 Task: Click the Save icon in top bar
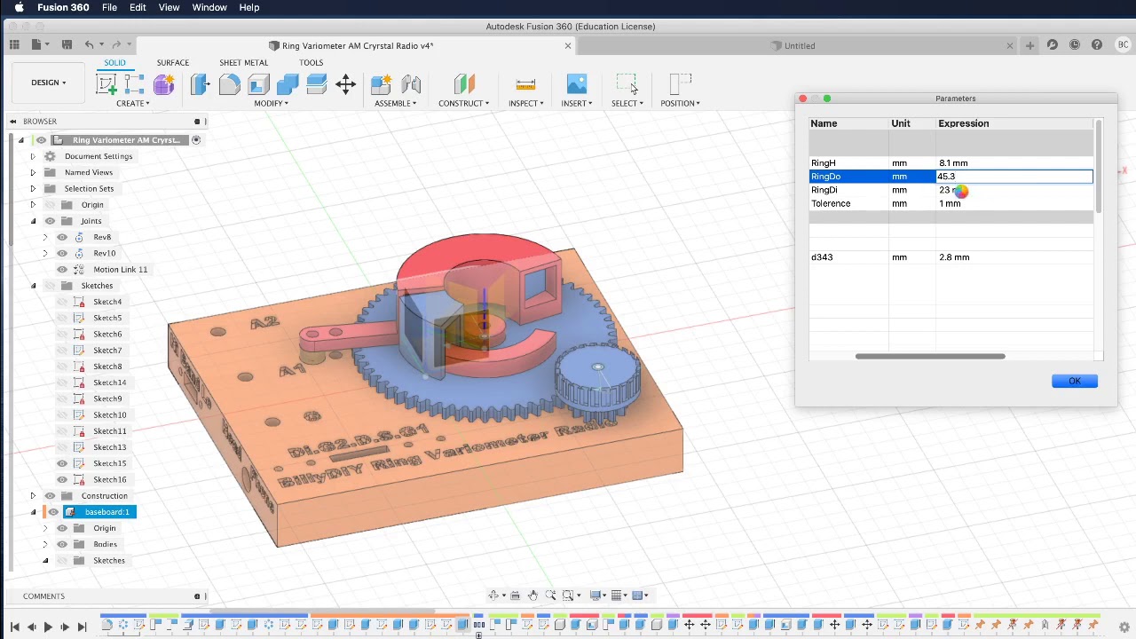point(67,44)
